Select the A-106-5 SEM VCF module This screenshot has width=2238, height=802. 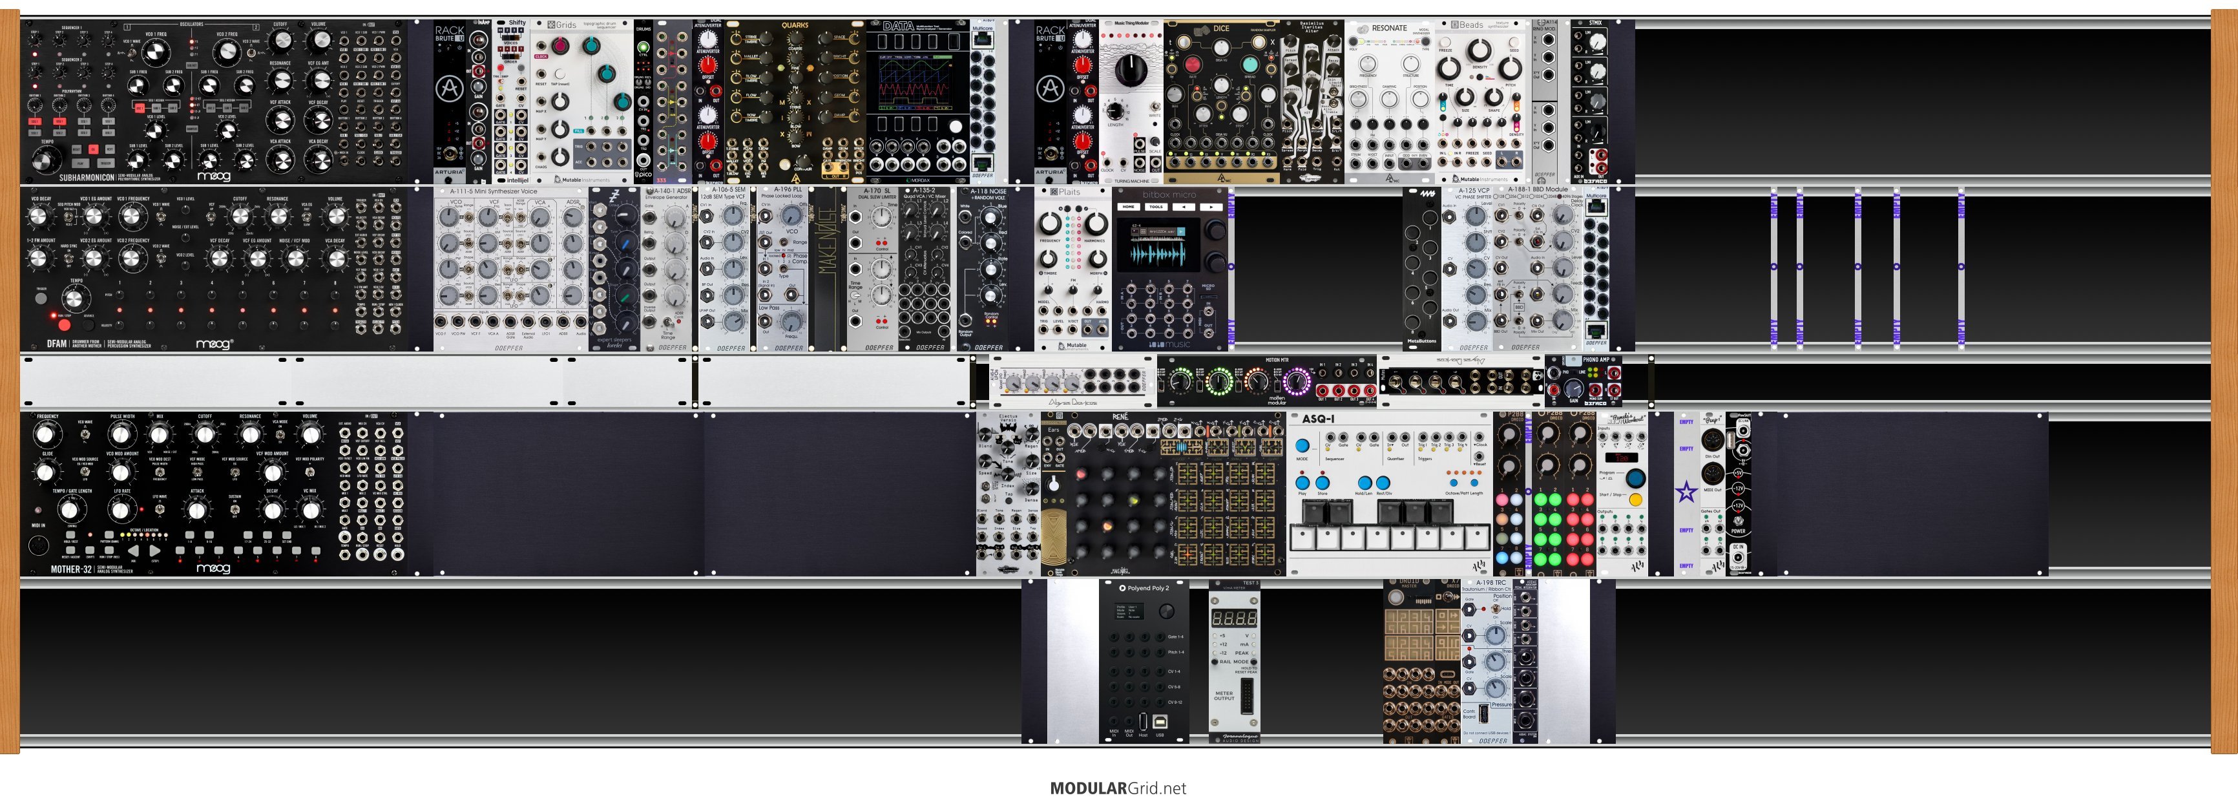coord(726,269)
